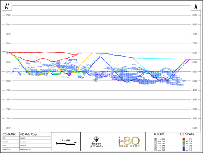Click the left axis 7000 label
Viewport: 203px width, 153px height.
[8, 43]
